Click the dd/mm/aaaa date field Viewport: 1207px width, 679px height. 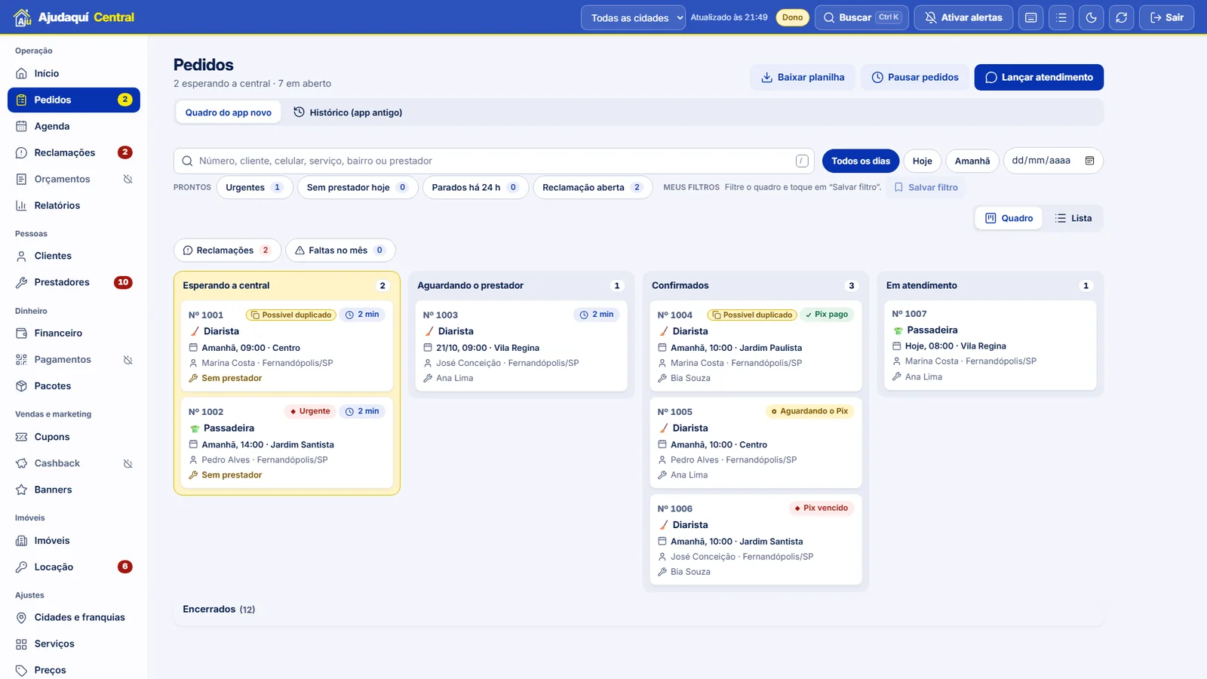click(1053, 161)
